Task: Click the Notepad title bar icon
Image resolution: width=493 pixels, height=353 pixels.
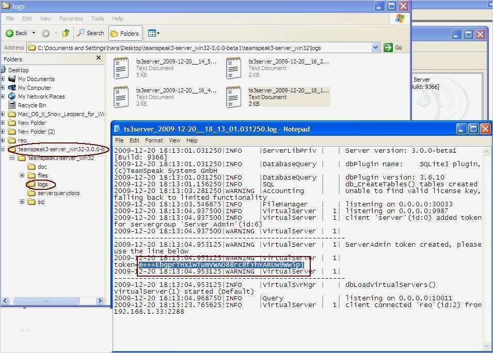Action: pyautogui.click(x=117, y=129)
